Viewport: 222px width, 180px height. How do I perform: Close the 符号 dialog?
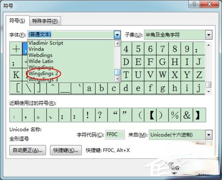[x=210, y=4]
